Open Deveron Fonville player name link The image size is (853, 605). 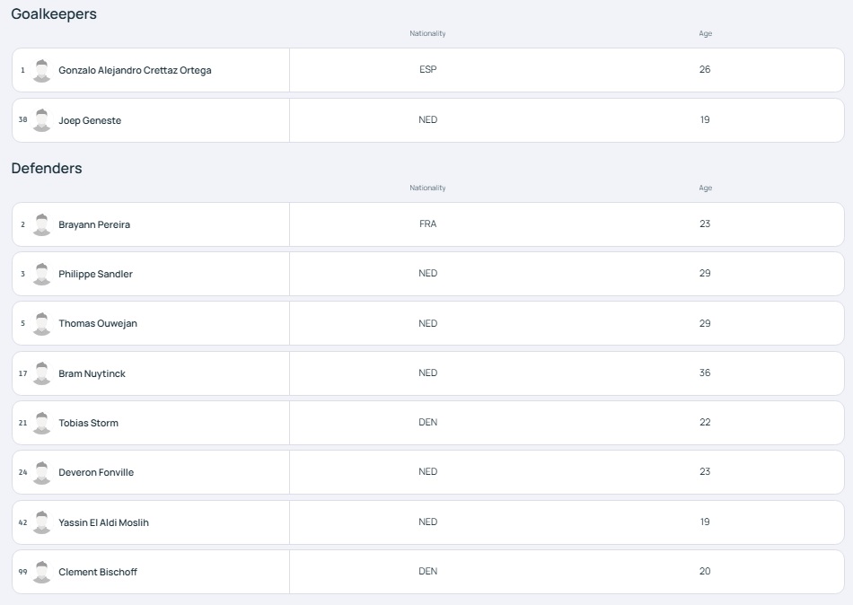click(96, 472)
